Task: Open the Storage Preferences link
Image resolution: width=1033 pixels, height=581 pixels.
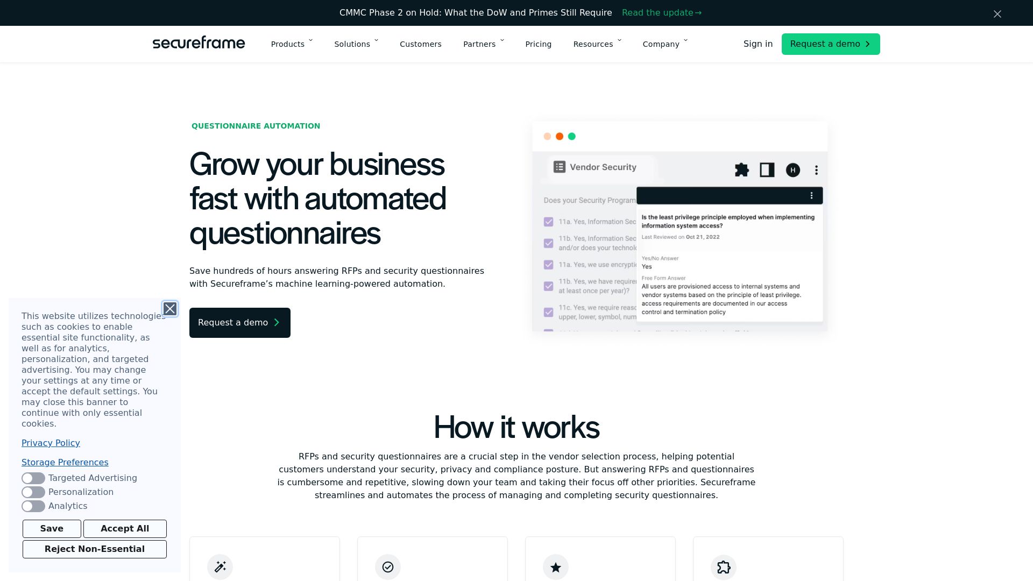Action: [65, 463]
